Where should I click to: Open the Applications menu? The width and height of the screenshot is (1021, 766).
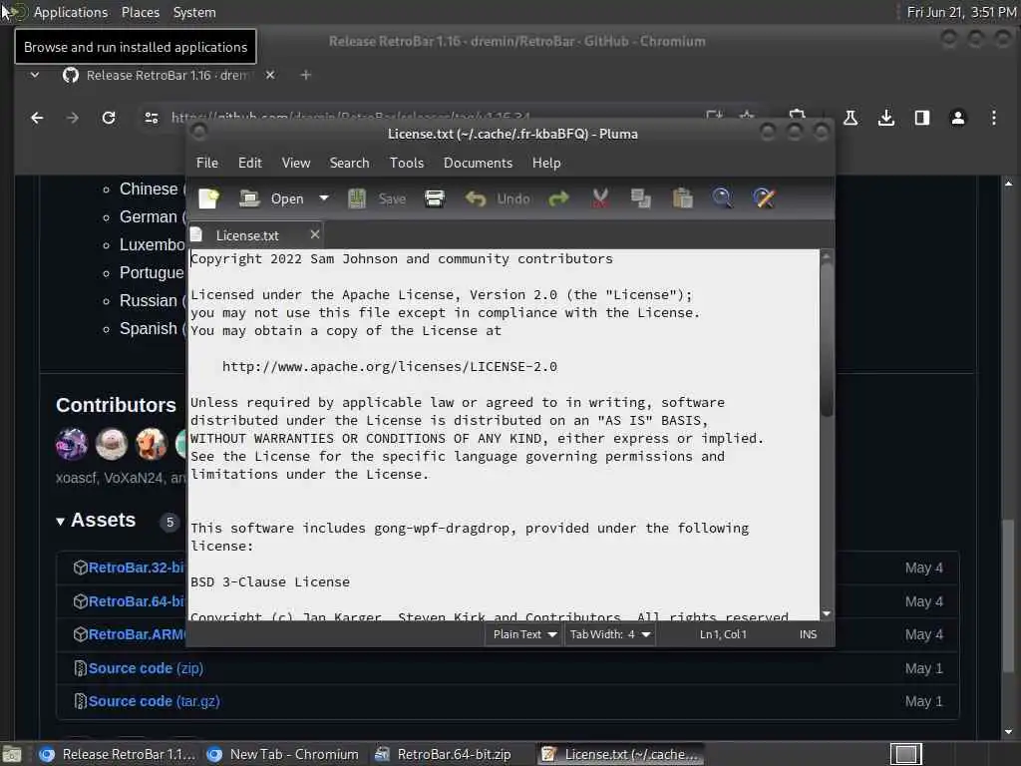pos(71,12)
